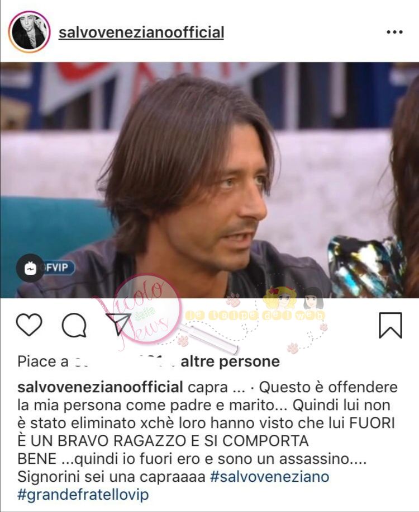Play the video of the man speaking
This screenshot has height=512, width=419.
coord(209,180)
